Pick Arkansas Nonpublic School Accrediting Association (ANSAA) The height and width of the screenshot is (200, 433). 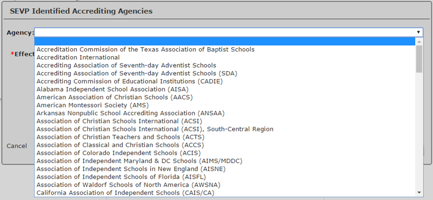click(x=131, y=113)
